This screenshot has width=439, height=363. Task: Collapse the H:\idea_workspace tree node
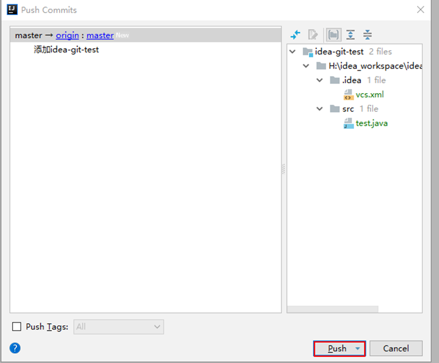click(306, 66)
